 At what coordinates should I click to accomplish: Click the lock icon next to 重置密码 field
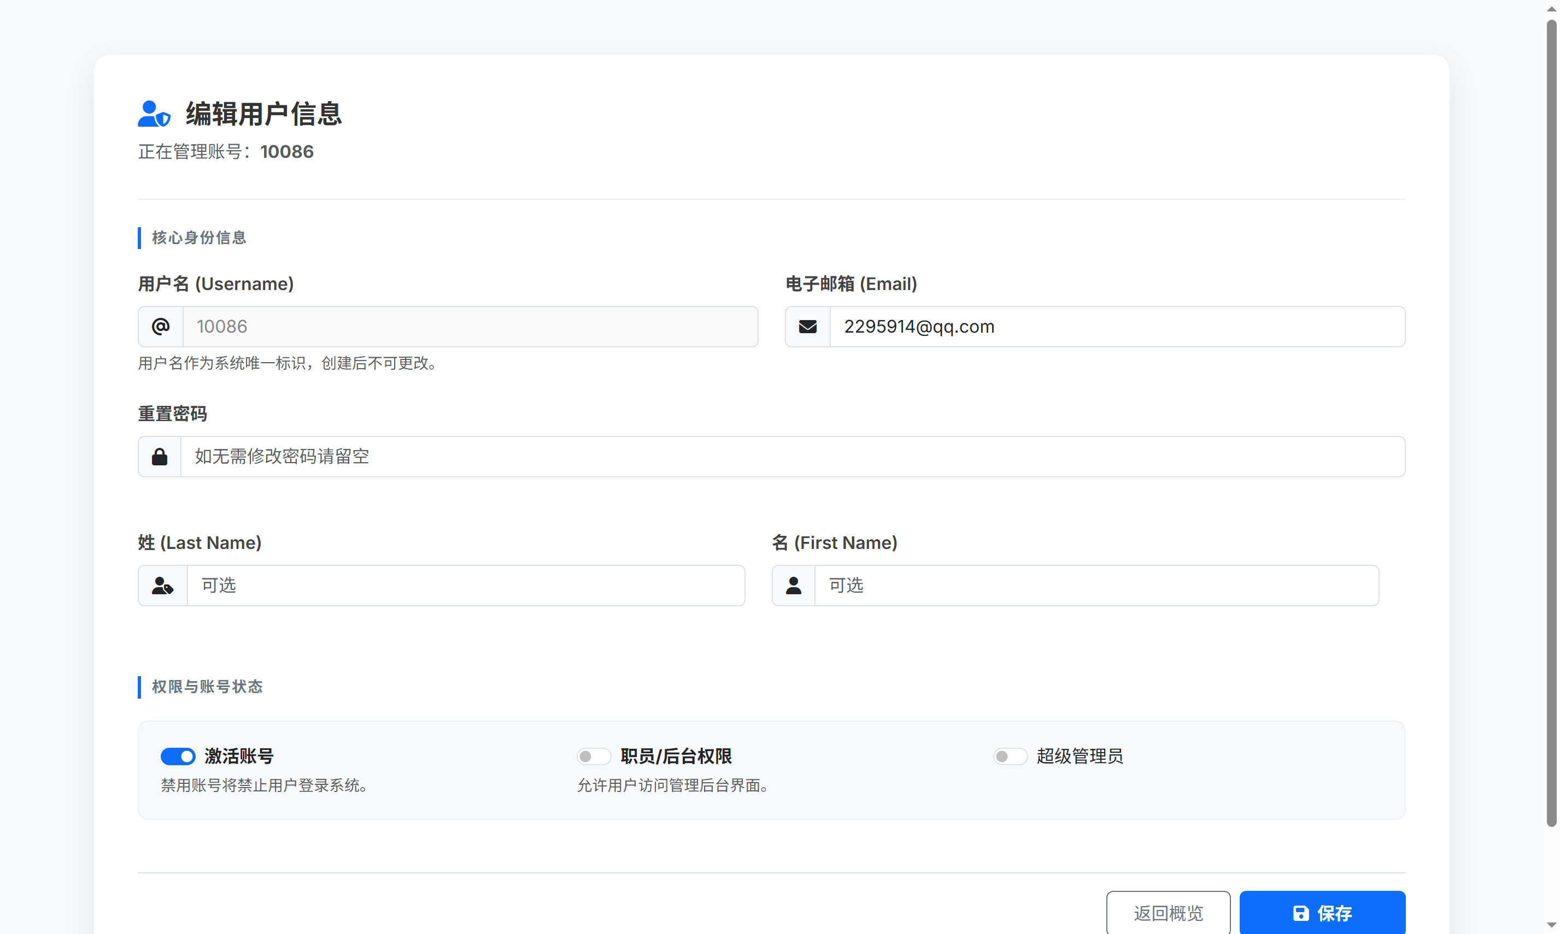[x=160, y=456]
